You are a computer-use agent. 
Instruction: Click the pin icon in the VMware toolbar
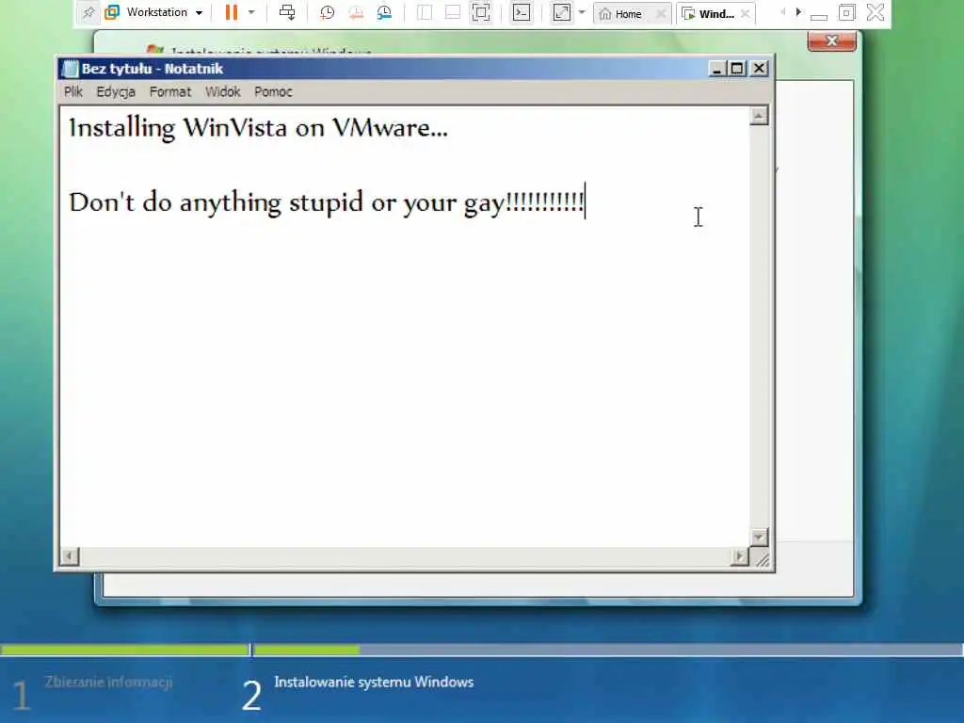click(88, 12)
